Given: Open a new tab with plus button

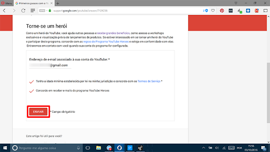Looking at the screenshot, I should [x=58, y=3].
